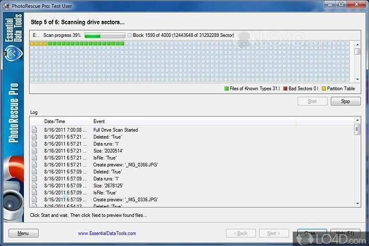Select 'Full Drive Scan Started' log entry

pos(115,130)
